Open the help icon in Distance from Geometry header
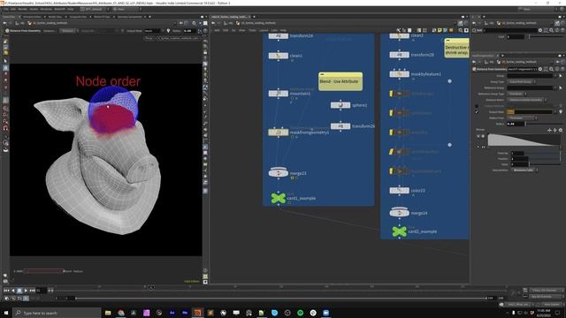Viewport: 566px width, 318px height. [562, 69]
